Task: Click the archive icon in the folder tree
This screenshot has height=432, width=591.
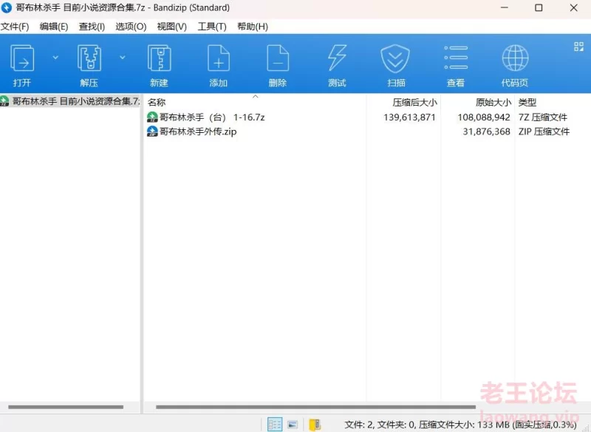Action: coord(4,101)
